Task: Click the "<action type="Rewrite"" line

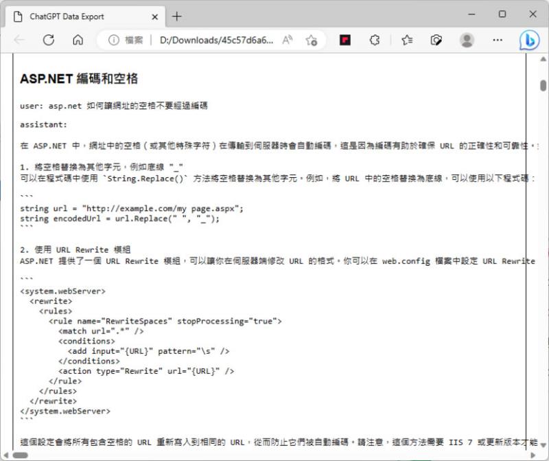Action: 146,371
